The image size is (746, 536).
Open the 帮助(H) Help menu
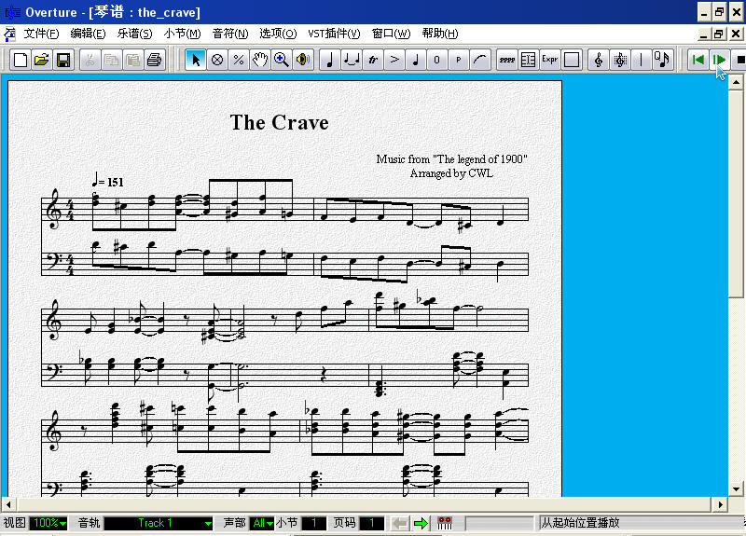(x=440, y=34)
